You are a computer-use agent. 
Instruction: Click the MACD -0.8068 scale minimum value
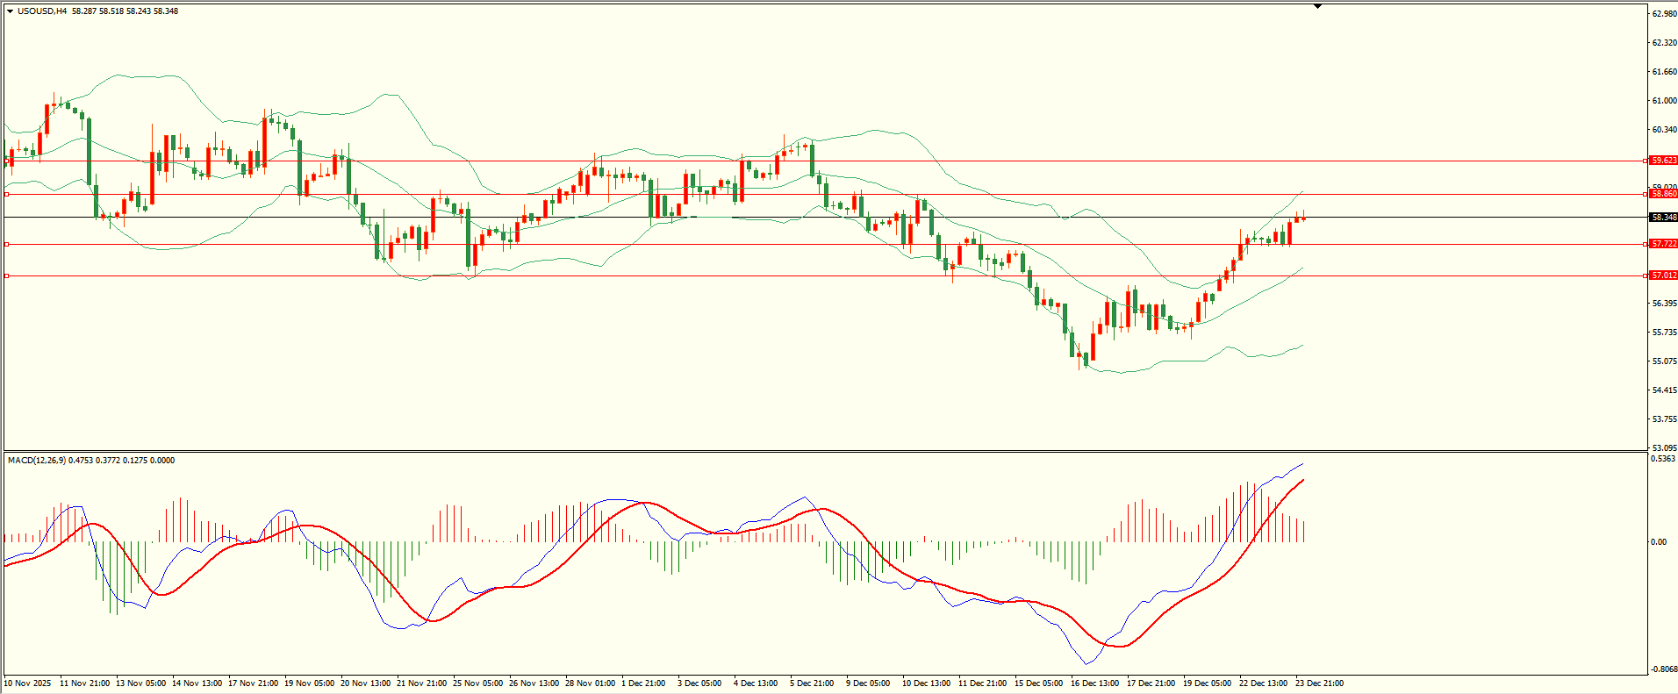pyautogui.click(x=1662, y=669)
